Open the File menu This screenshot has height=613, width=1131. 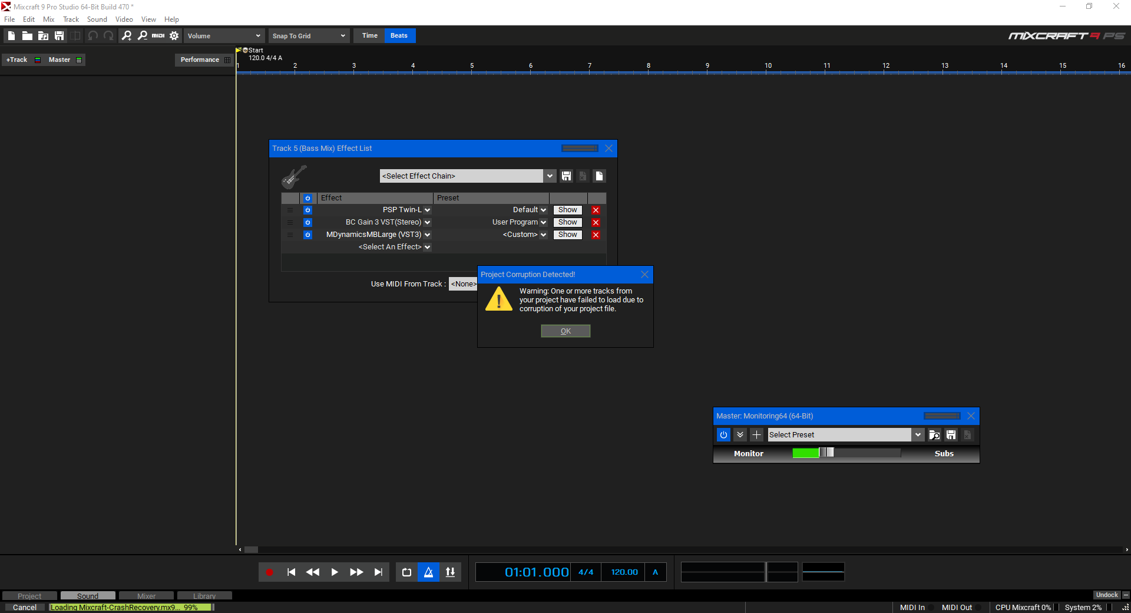9,19
